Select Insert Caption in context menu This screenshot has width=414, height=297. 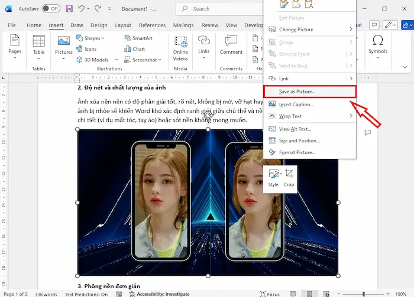pos(310,105)
